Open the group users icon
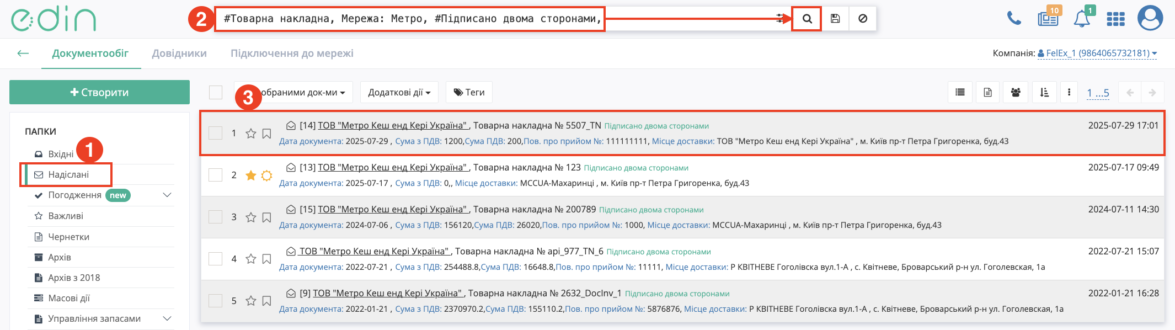The width and height of the screenshot is (1175, 330). click(x=1016, y=92)
